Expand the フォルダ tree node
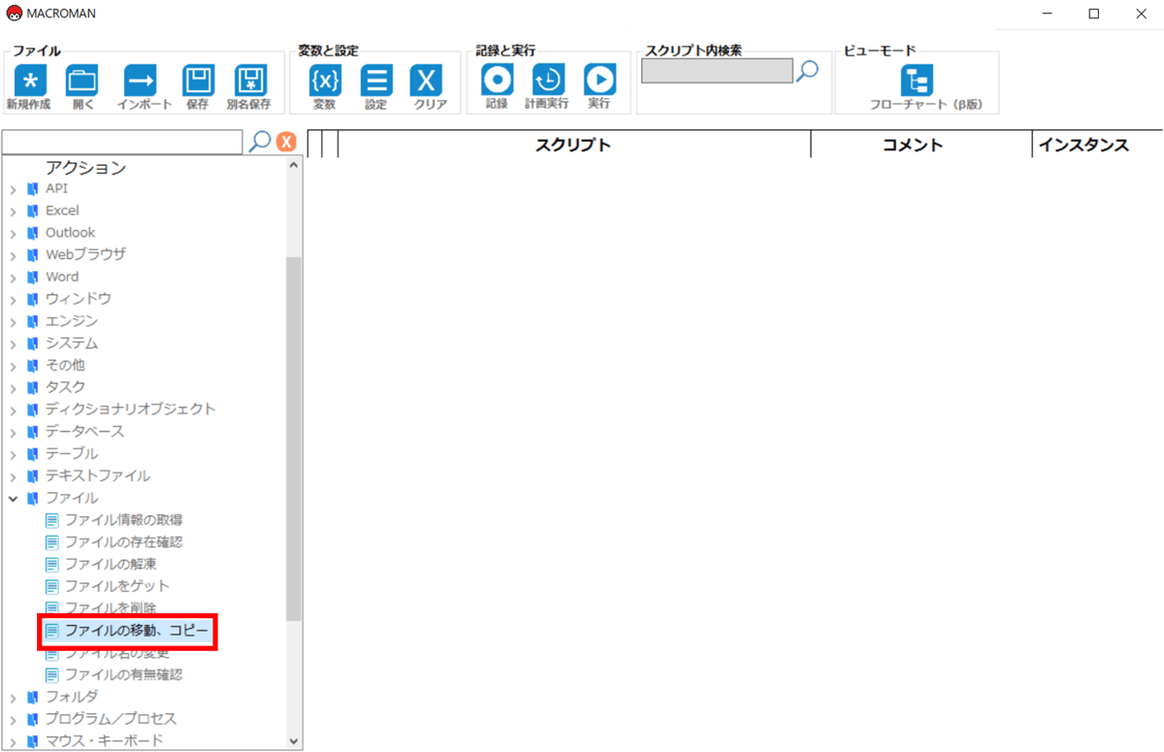The image size is (1164, 752). pos(14,697)
